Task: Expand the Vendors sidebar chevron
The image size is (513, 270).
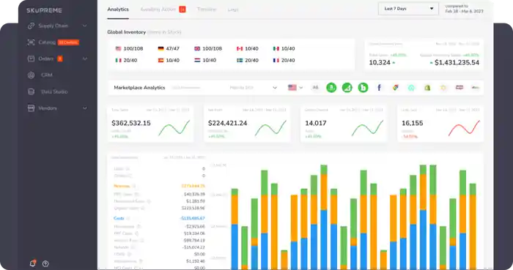Action: (x=84, y=108)
